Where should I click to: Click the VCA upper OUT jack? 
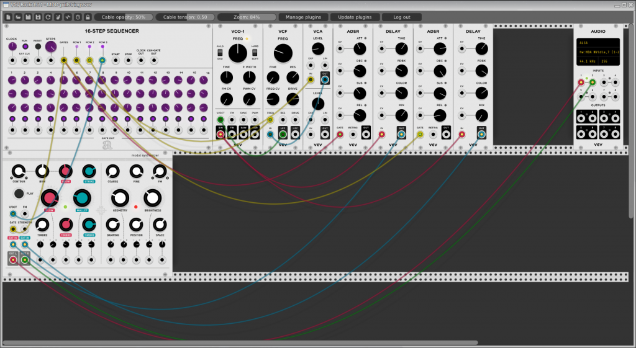coord(325,80)
